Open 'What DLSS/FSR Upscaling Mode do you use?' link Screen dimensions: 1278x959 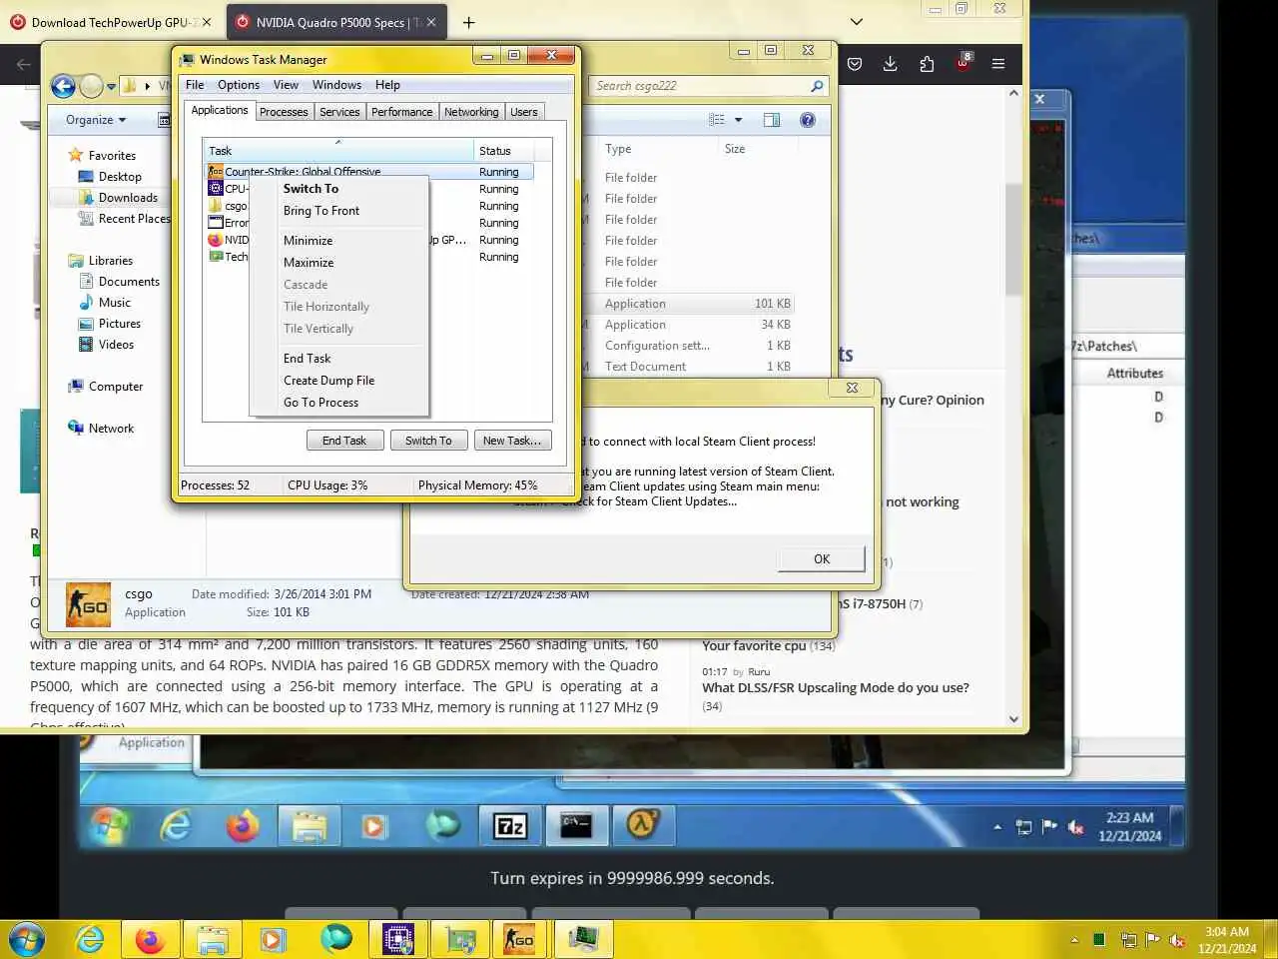(x=836, y=687)
